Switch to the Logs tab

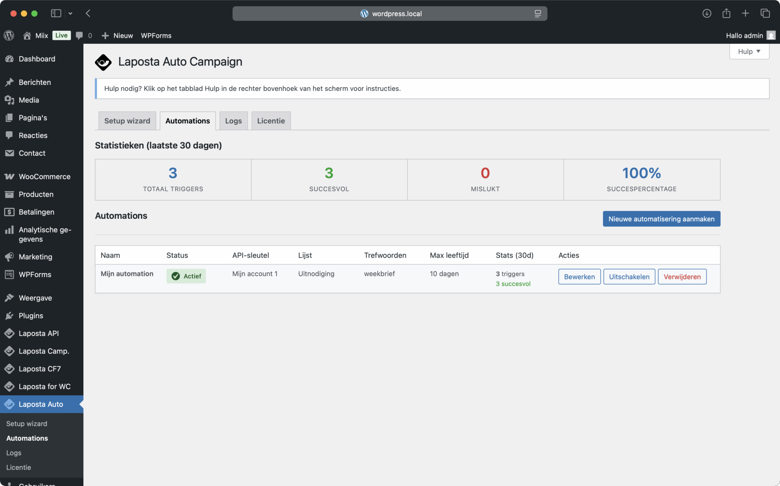tap(233, 121)
